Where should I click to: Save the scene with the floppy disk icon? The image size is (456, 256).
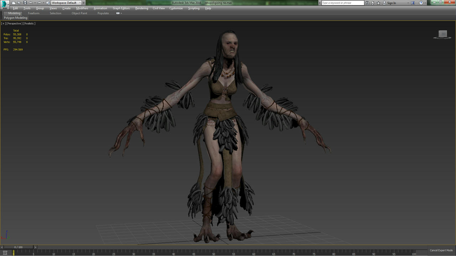tap(25, 3)
